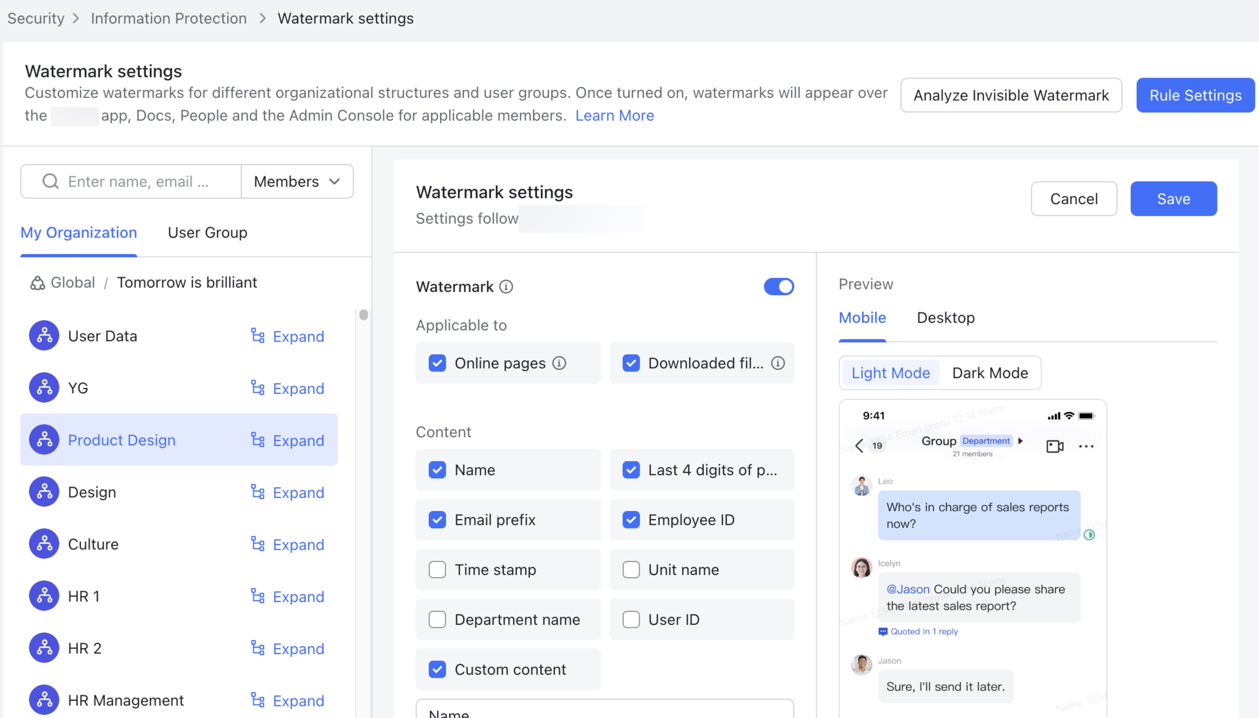The width and height of the screenshot is (1259, 718).
Task: Turn off the Watermark toggle switch
Action: (779, 286)
